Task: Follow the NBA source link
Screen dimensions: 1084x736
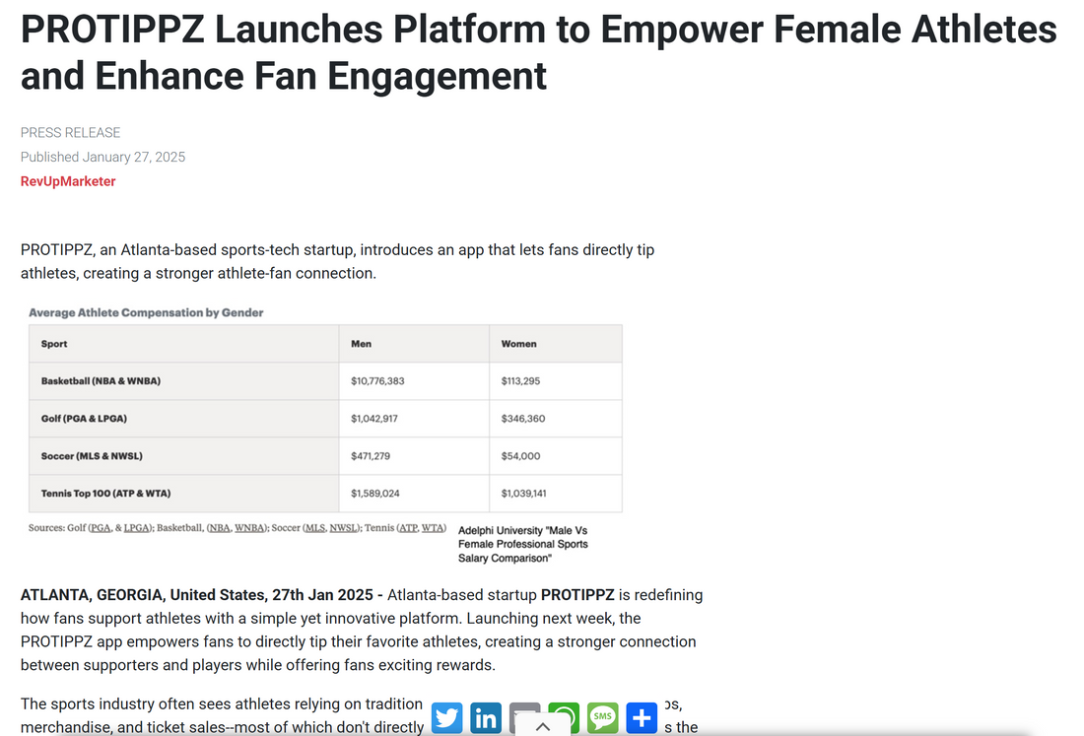Action: 221,528
